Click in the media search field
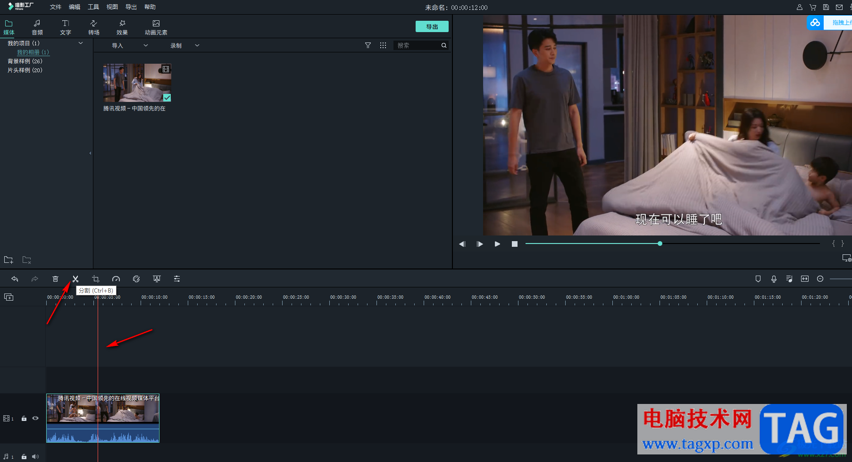852x462 pixels. coord(418,45)
